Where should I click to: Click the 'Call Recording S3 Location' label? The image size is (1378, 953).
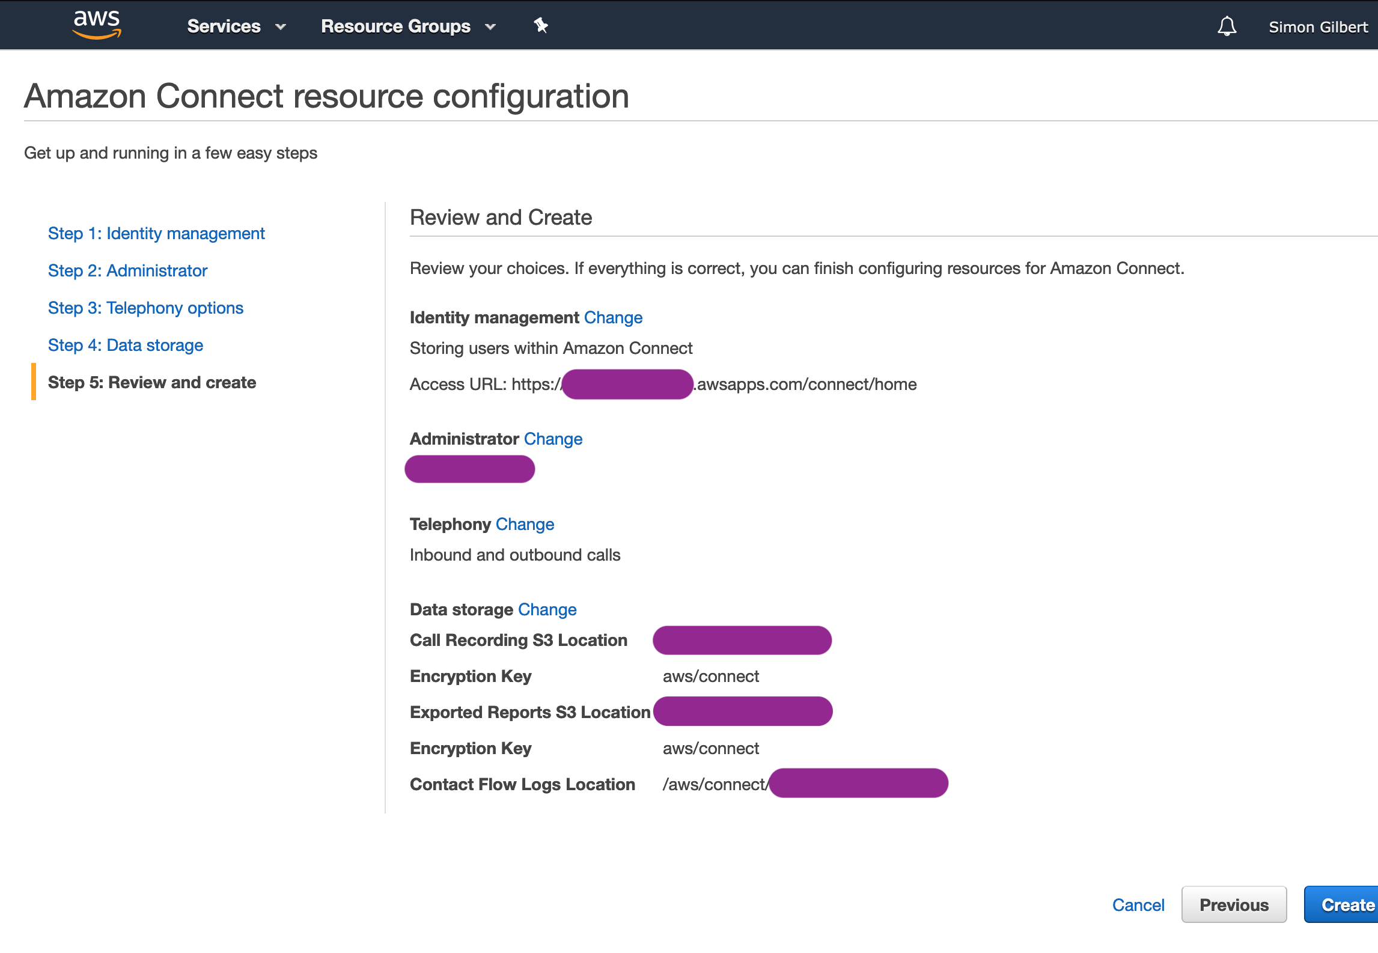519,640
